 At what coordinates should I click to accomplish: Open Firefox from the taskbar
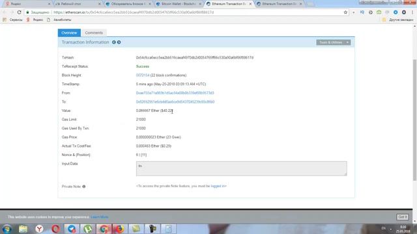120,229
